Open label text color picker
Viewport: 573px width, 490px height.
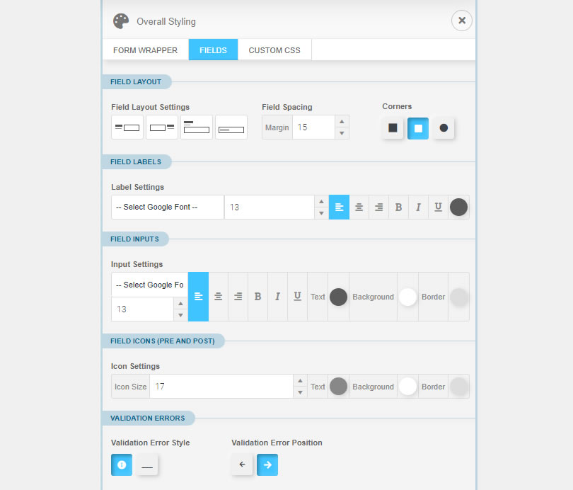click(458, 207)
